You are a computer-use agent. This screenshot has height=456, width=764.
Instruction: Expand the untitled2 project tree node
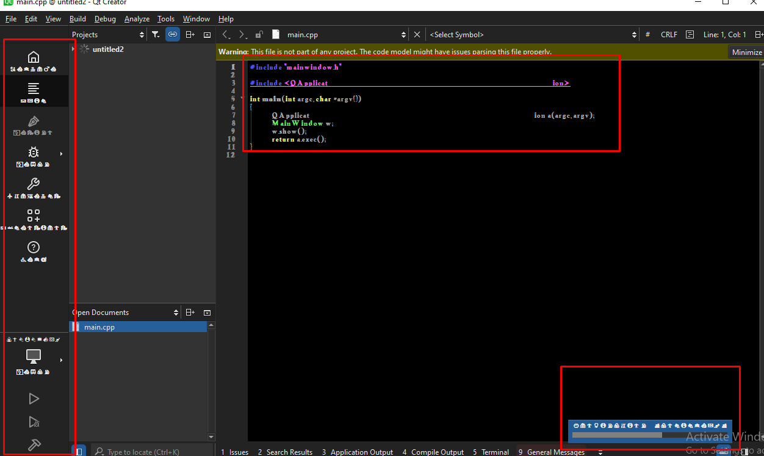coord(73,49)
